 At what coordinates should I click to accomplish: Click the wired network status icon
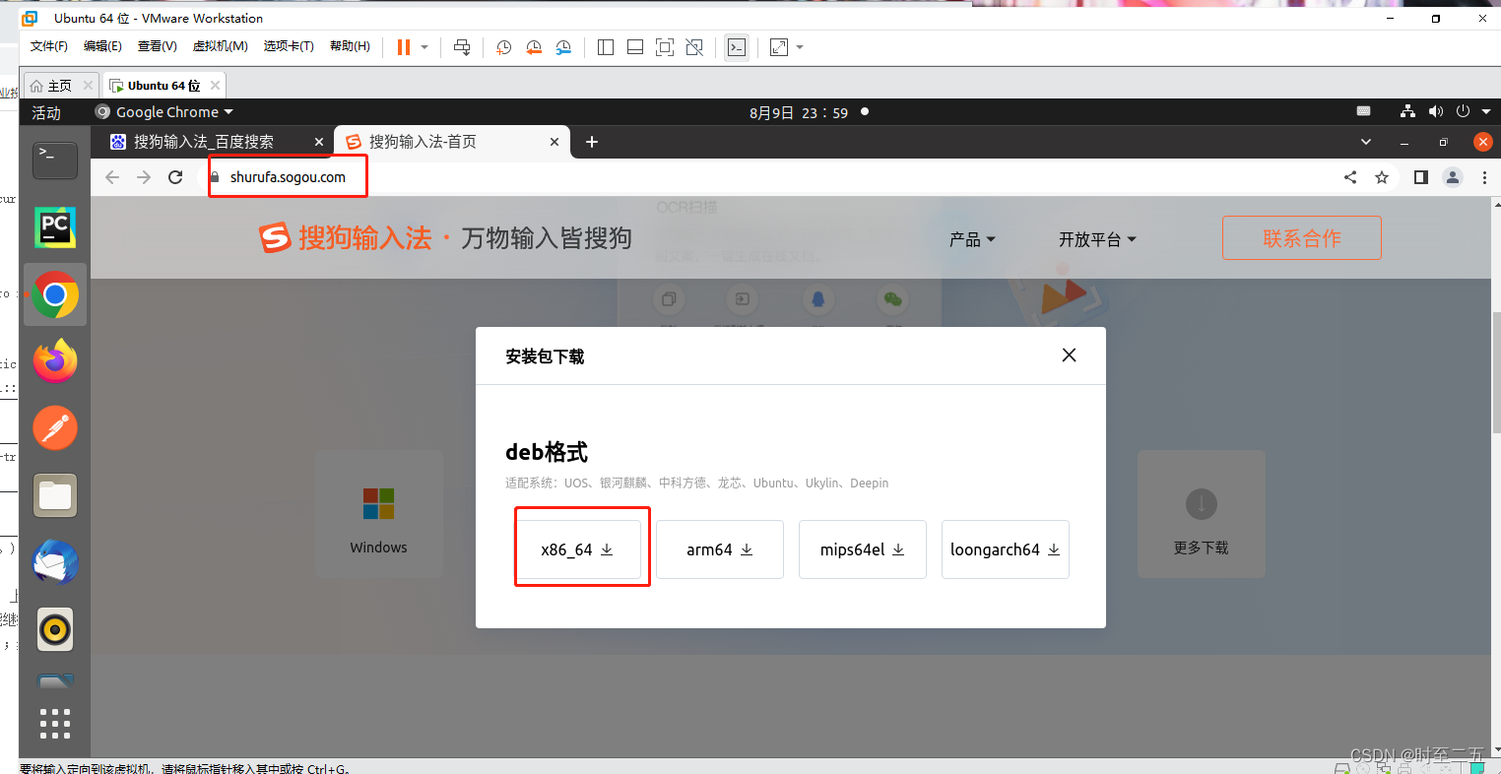point(1407,111)
